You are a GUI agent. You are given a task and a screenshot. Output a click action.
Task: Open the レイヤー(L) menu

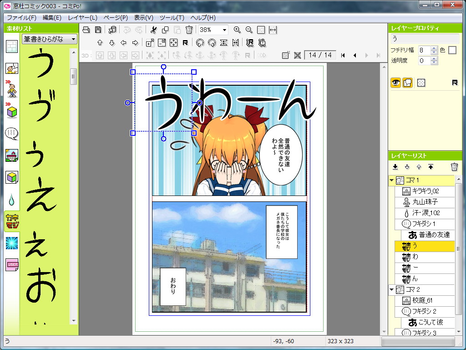tap(83, 18)
